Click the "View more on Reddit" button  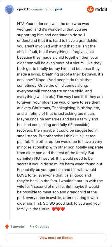click(x=56, y=237)
